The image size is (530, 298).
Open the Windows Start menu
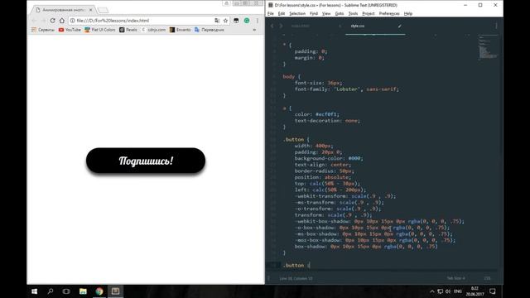[x=34, y=291]
